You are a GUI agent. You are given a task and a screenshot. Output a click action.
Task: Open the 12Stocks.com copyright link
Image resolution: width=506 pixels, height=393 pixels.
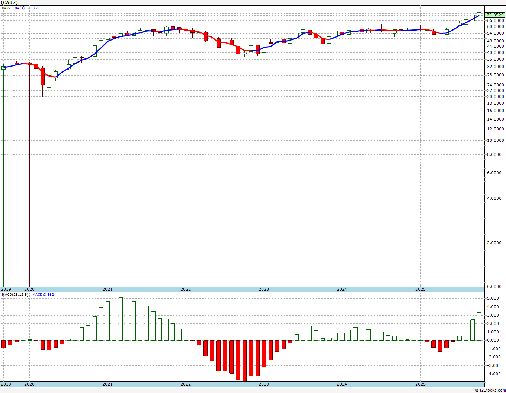coord(490,390)
